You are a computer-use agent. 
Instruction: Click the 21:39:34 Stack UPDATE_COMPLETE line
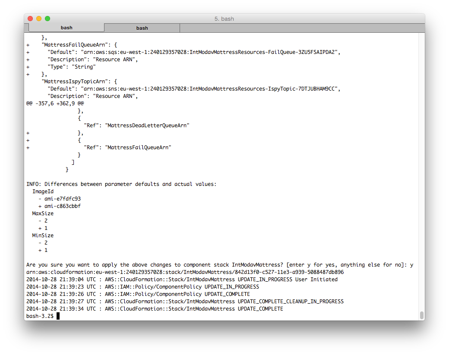155,309
